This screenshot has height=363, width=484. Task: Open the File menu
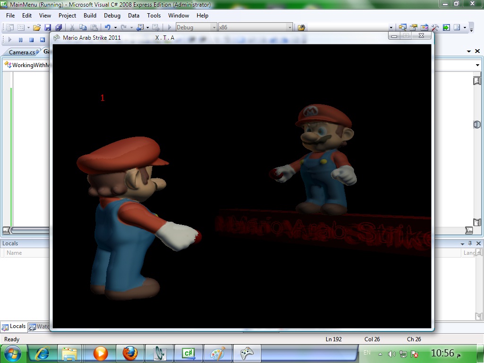tap(10, 16)
